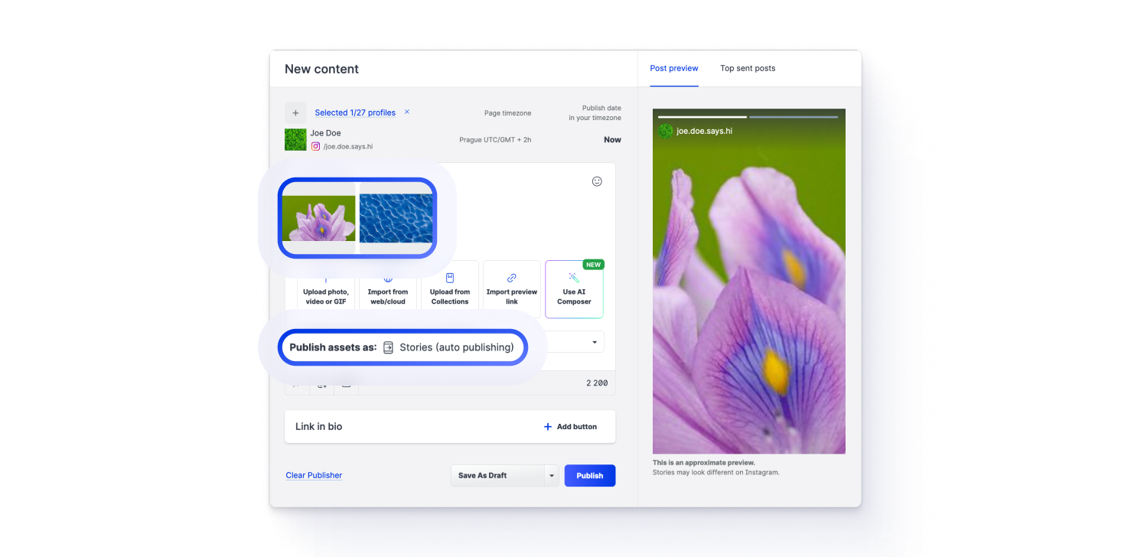
Task: Click Add button in Link in bio
Action: pyautogui.click(x=570, y=427)
